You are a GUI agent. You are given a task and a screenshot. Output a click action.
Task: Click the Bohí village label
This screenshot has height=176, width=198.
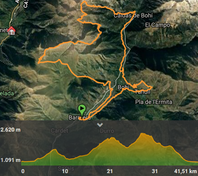point(123,87)
